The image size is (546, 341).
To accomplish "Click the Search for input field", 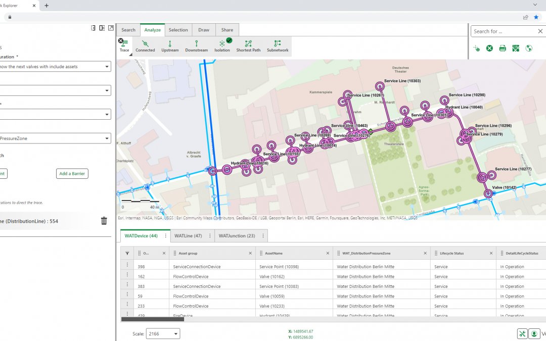I will (504, 31).
